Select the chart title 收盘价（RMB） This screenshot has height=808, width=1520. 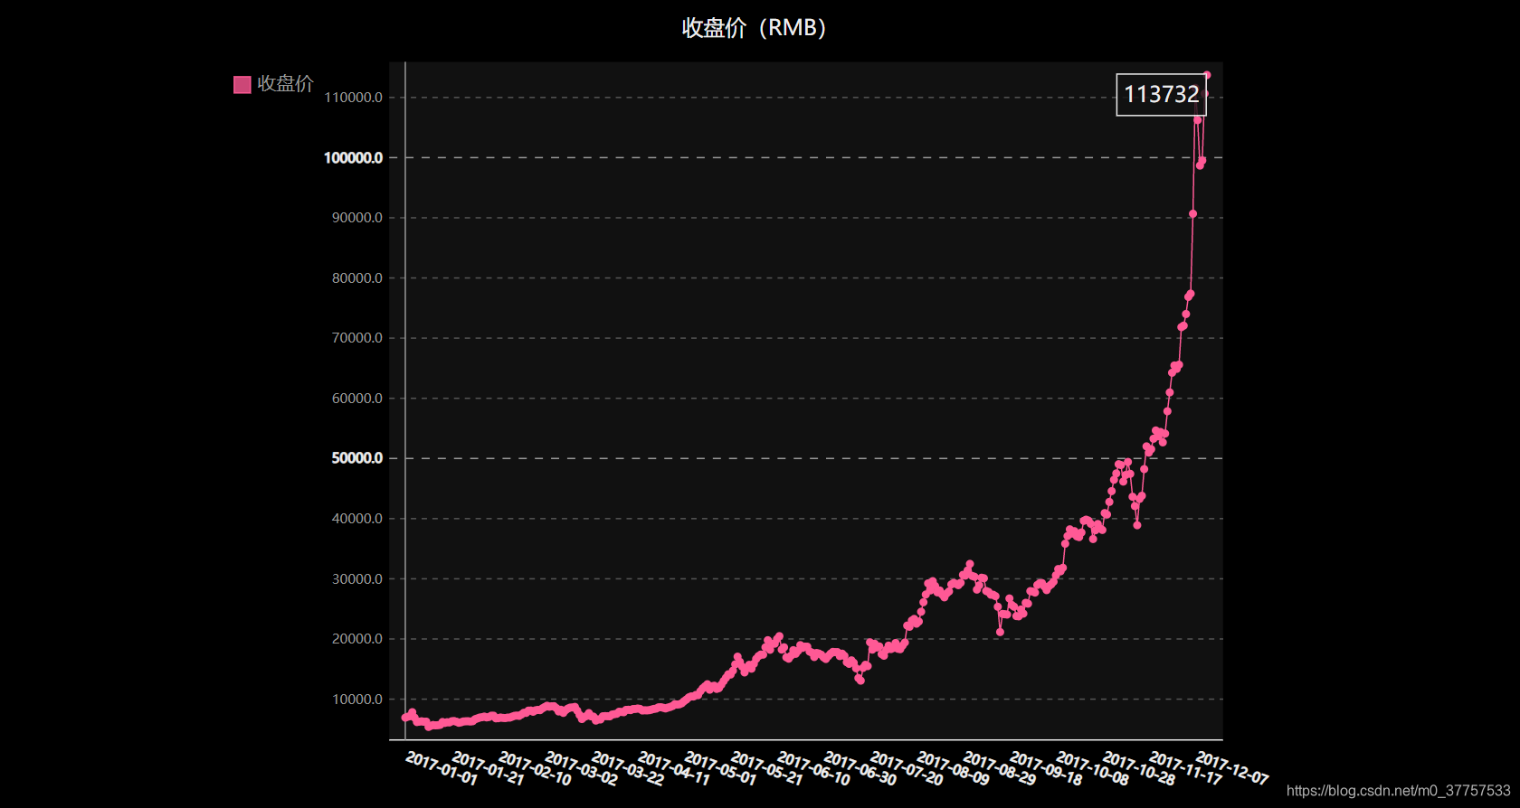point(754,28)
